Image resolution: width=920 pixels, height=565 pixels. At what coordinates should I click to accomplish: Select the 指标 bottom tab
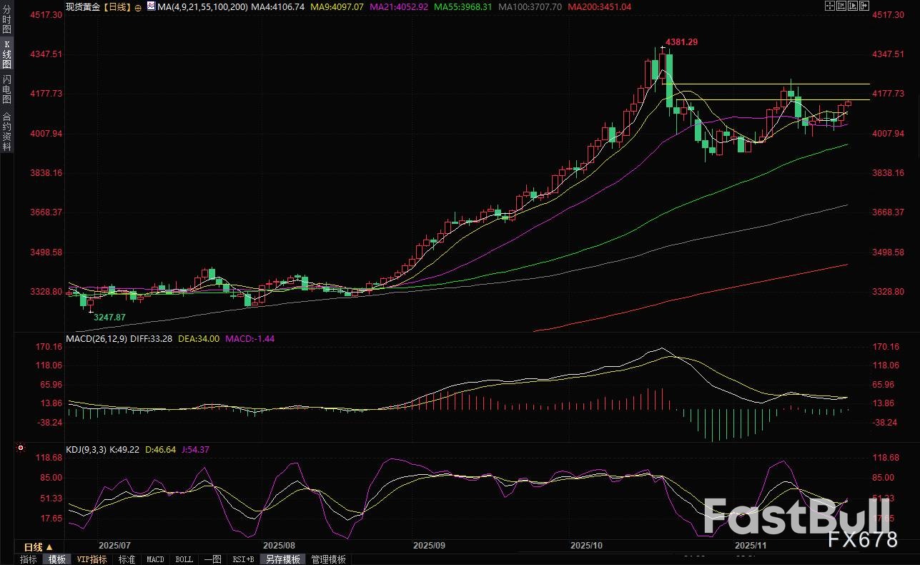(x=29, y=559)
